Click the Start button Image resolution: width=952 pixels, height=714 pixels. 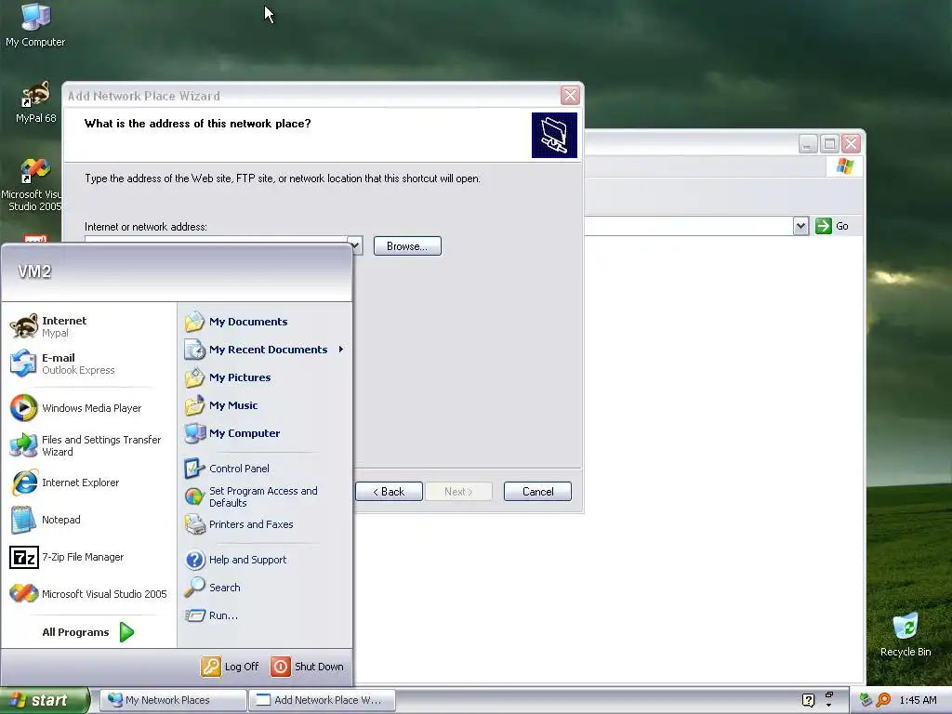click(45, 700)
